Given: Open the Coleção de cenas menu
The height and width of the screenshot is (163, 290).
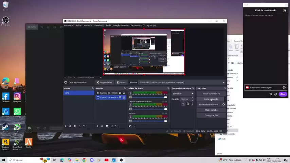Looking at the screenshot, I should [121, 25].
